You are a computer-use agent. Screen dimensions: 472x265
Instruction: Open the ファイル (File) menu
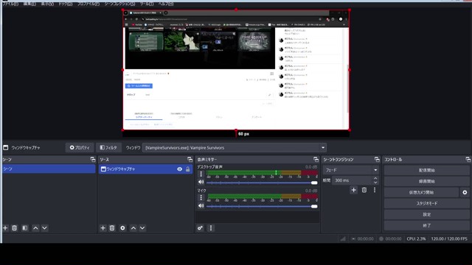(10, 4)
